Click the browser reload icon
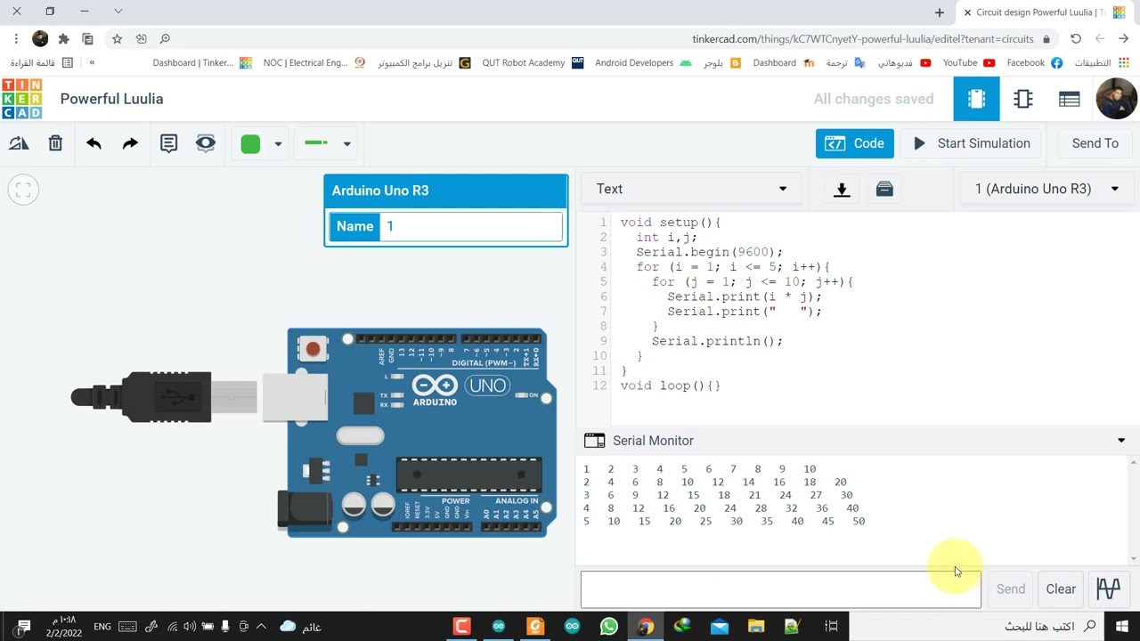1140x641 pixels. [1076, 39]
